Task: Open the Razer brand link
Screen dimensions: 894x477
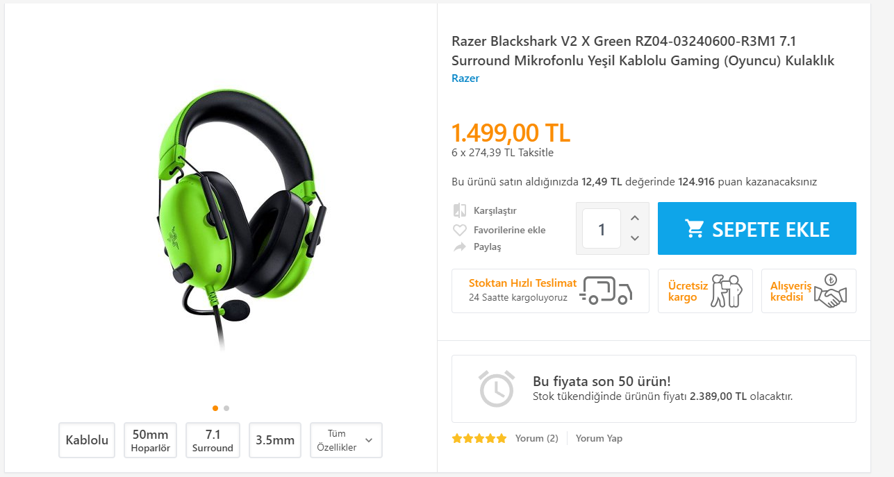Action: 465,78
